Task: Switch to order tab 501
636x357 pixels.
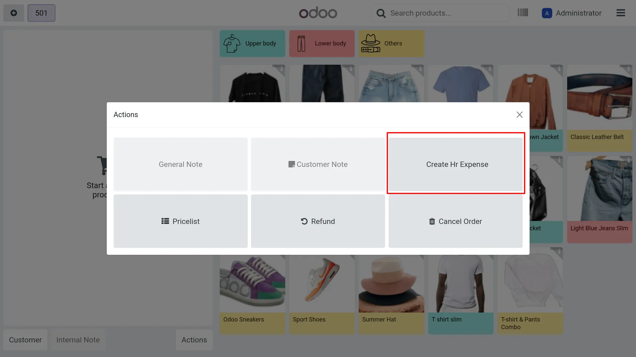Action: point(42,13)
